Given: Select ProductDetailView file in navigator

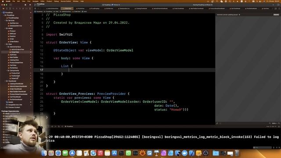Looking at the screenshot, I should tap(16, 62).
